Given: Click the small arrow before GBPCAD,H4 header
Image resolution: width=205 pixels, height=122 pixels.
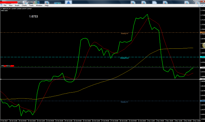Looking at the screenshot, I should 1,9.
